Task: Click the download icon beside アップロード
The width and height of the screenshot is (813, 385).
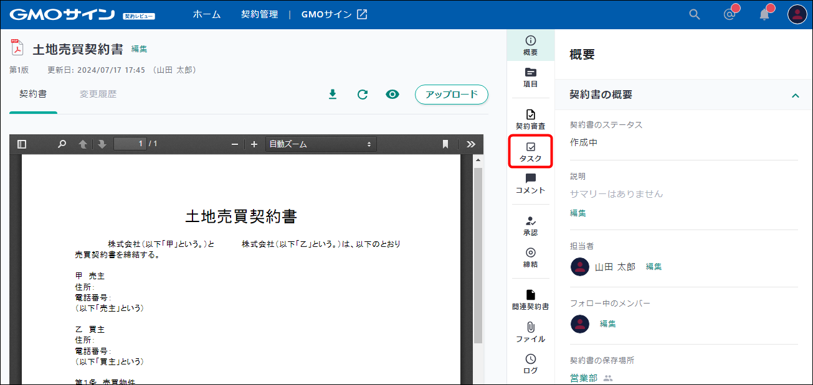Action: (x=333, y=95)
